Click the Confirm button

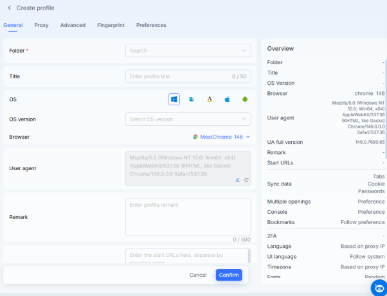point(229,275)
